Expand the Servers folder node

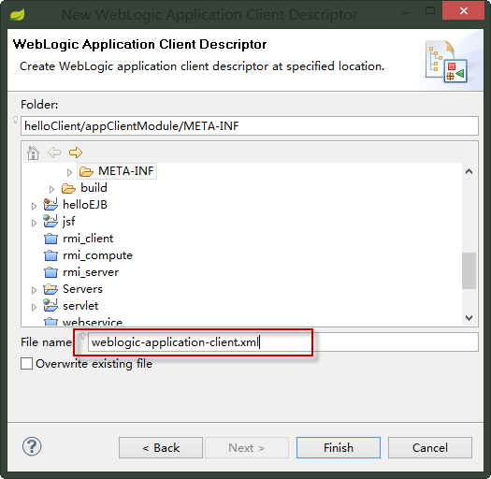(34, 290)
